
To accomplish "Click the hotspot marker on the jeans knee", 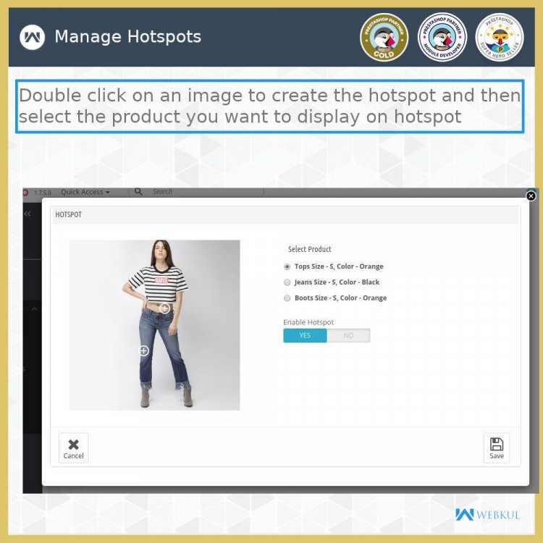I will tap(143, 351).
